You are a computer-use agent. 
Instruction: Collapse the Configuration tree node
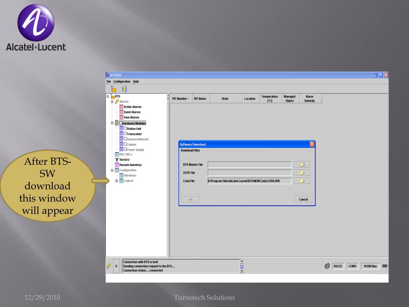coord(112,170)
